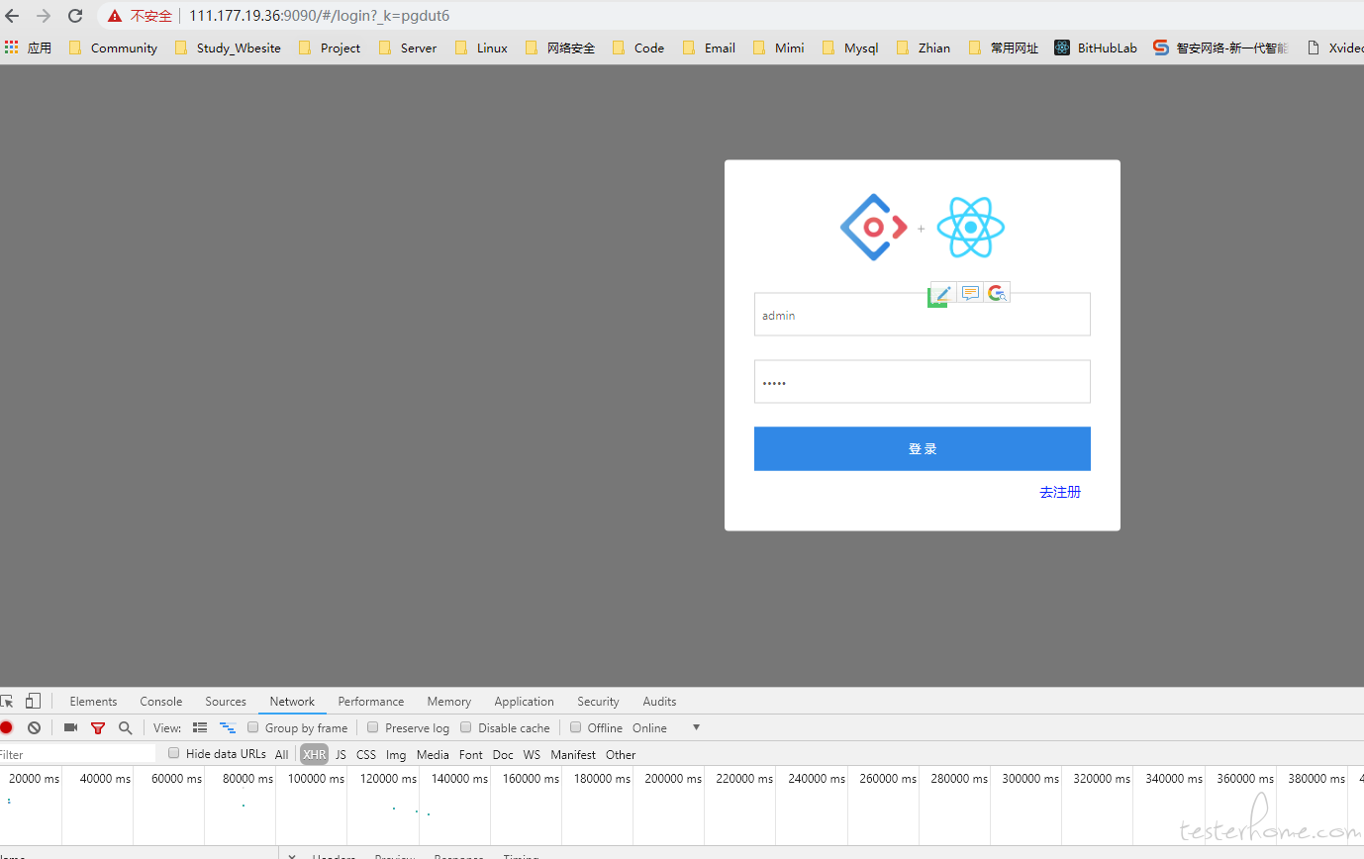Click the React logo
Viewport: 1364px width, 859px height.
click(x=971, y=228)
